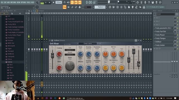Click the FL Studio 20.1.2 Update notice
179x100 pixels.
tap(156, 7)
